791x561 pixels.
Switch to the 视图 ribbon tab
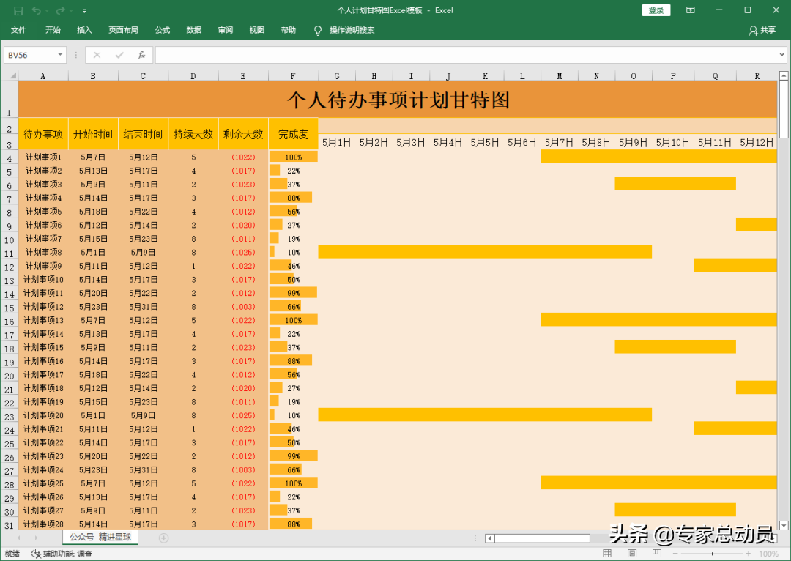(257, 30)
